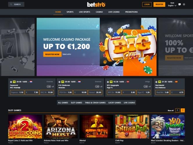This screenshot has width=193, height=145.
Task: Toggle light/dark theme with the sun icon
Action: [184, 4]
